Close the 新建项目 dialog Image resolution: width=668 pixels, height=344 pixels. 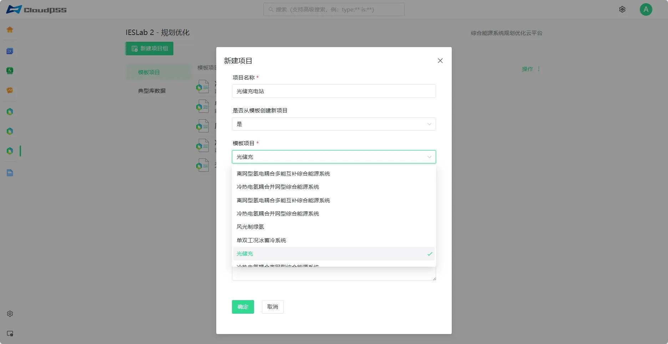(x=440, y=61)
